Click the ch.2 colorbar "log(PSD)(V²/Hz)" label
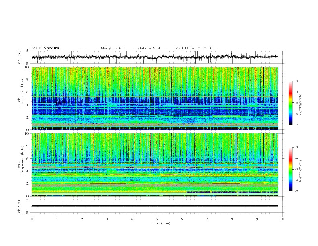318x246 pixels. pyautogui.click(x=300, y=171)
